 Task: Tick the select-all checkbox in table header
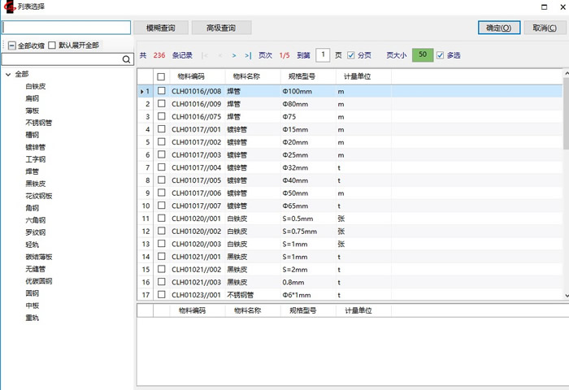(161, 76)
